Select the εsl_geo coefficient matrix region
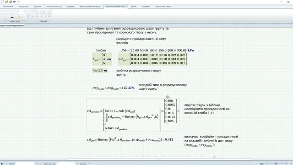293x165 pixels. coord(152,59)
